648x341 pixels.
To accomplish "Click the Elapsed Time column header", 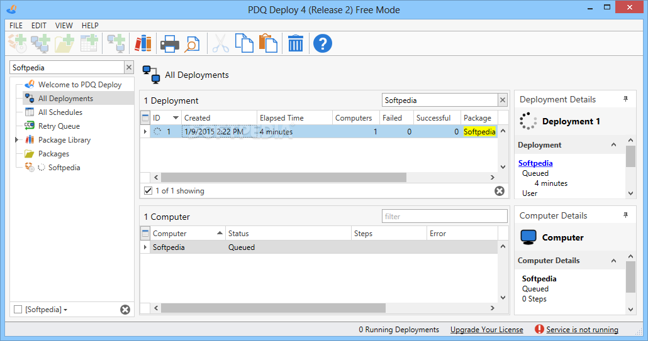I will pos(294,118).
